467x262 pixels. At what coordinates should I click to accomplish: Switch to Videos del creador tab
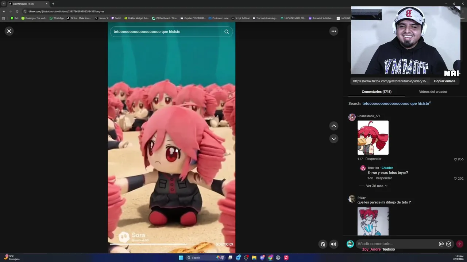tap(433, 92)
